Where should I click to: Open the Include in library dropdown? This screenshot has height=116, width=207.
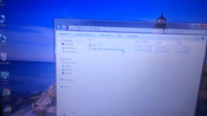pyautogui.click(x=85, y=35)
